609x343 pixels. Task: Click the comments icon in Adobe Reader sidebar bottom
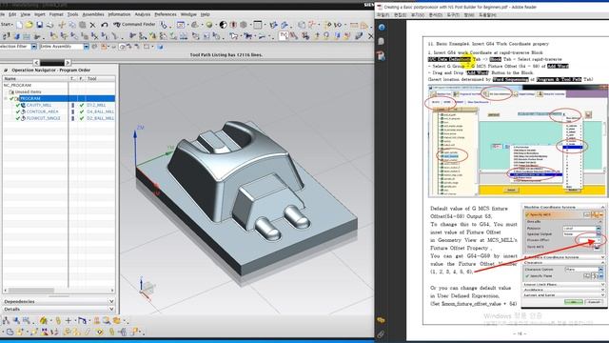coord(381,320)
